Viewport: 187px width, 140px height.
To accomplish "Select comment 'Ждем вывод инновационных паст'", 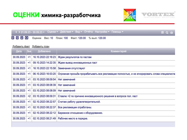I will pyautogui.click(x=77, y=63).
